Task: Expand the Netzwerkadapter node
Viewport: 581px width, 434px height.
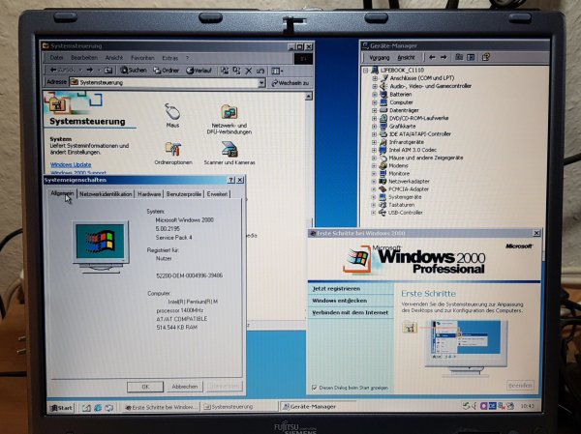Action: 374,182
